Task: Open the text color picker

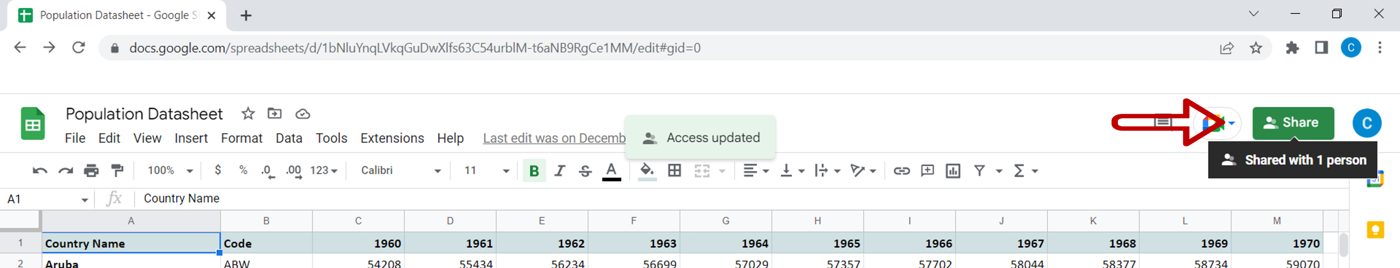Action: (x=611, y=171)
